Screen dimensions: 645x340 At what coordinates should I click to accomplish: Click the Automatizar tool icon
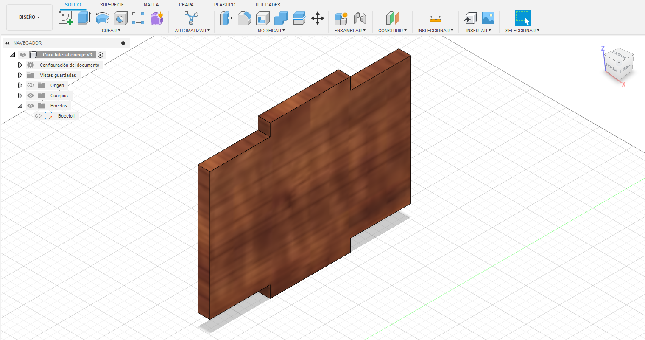[x=191, y=18]
